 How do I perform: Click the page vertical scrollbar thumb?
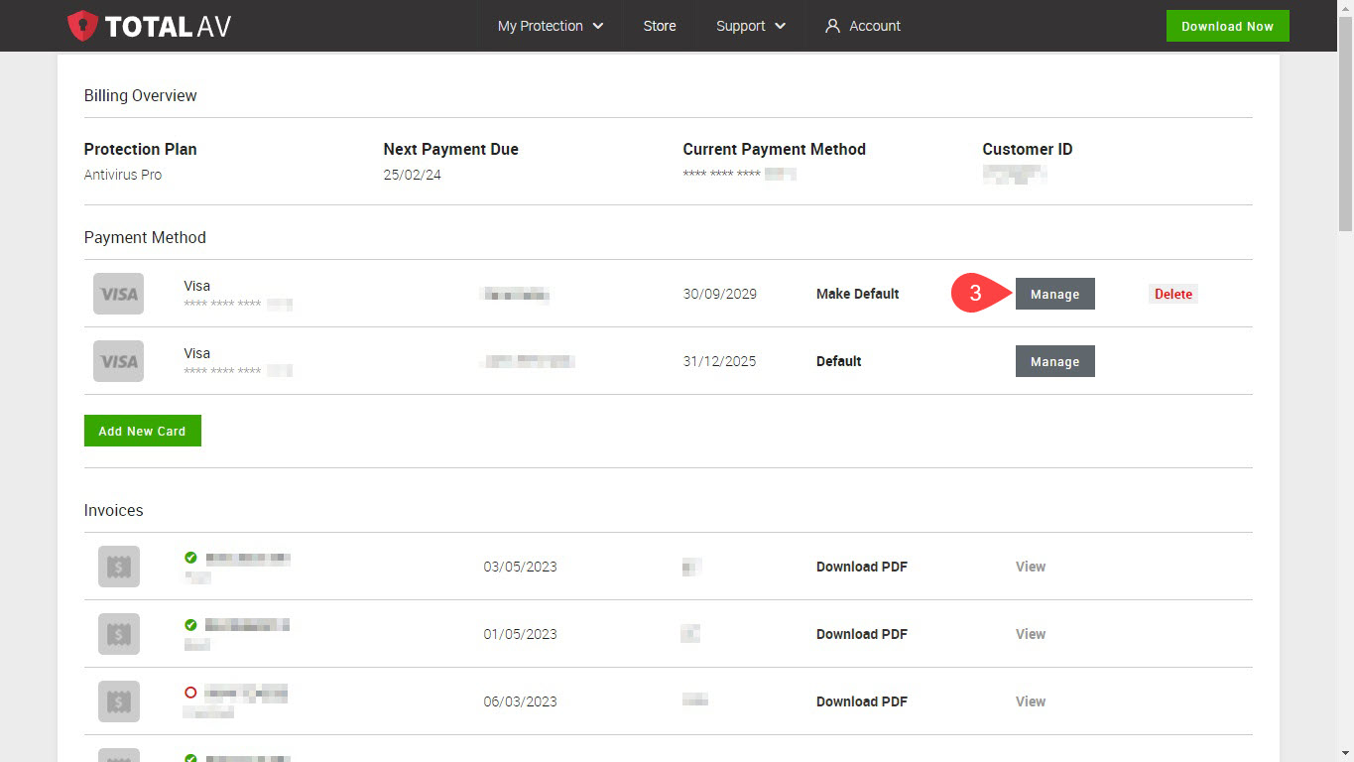tap(1345, 124)
